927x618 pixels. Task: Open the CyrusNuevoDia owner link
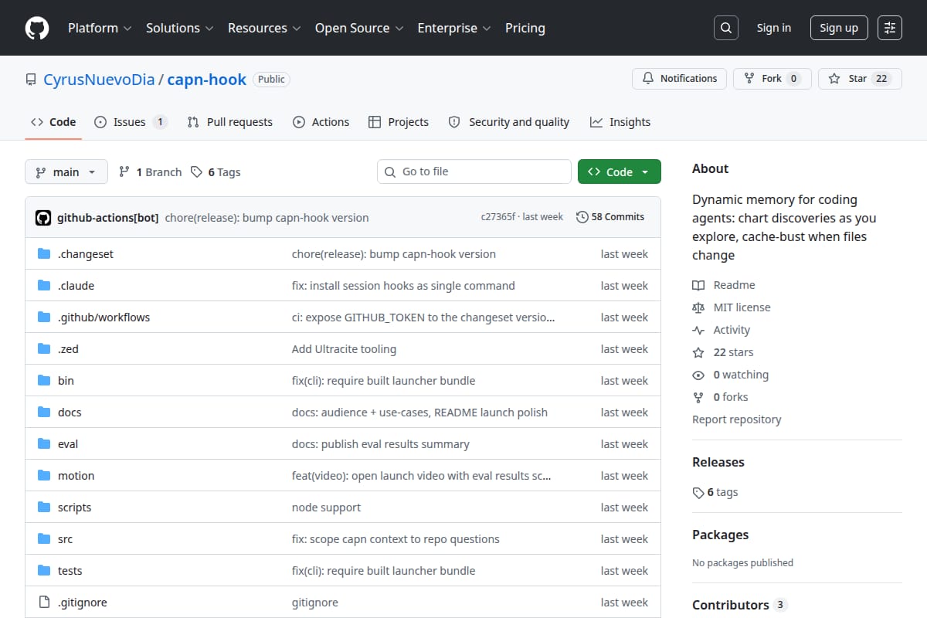(x=99, y=79)
